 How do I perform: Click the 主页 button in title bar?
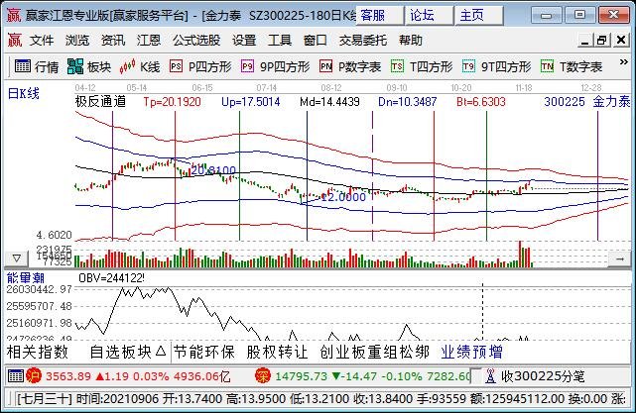coord(479,16)
